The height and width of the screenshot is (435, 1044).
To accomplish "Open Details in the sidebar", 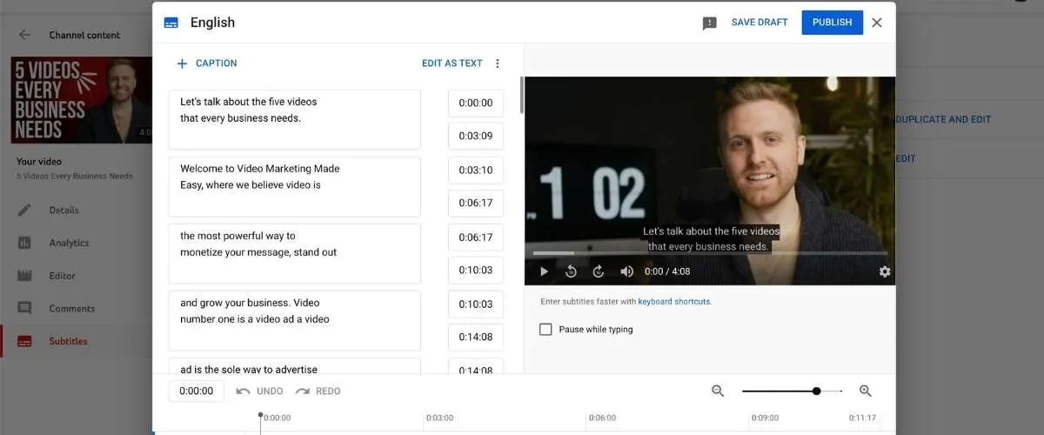I will (x=64, y=210).
